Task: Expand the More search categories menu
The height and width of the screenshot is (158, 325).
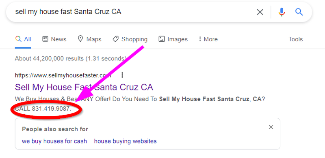Action: pyautogui.click(x=208, y=39)
